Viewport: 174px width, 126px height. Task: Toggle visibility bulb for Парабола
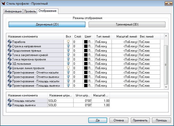click(x=68, y=42)
